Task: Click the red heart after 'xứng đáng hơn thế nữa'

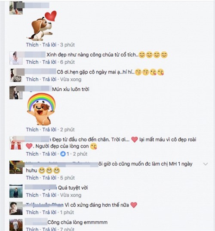Action: (x=134, y=205)
